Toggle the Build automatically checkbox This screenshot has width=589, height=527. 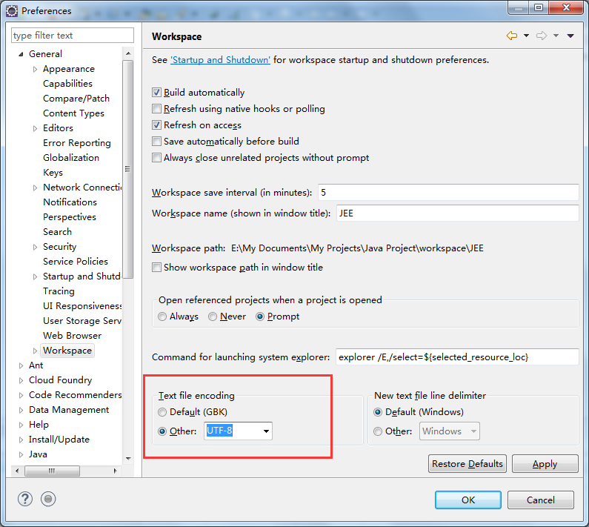(156, 93)
